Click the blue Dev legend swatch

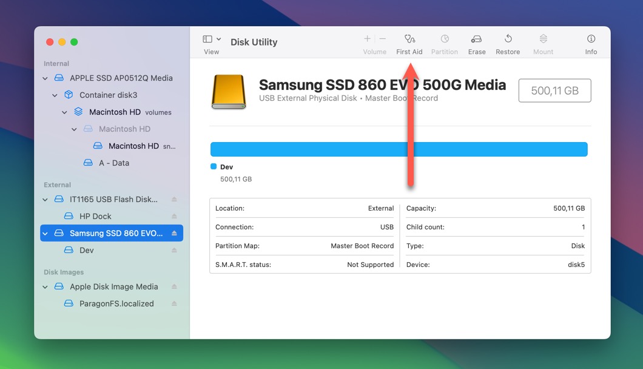click(214, 166)
